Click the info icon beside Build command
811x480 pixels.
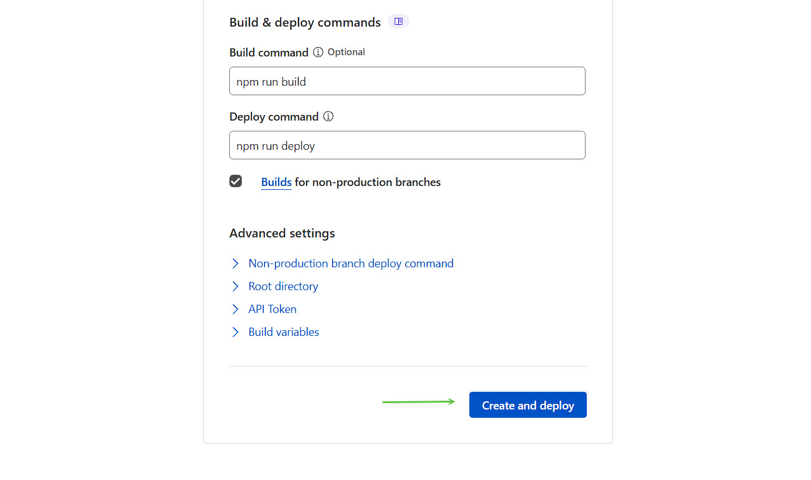click(x=318, y=52)
